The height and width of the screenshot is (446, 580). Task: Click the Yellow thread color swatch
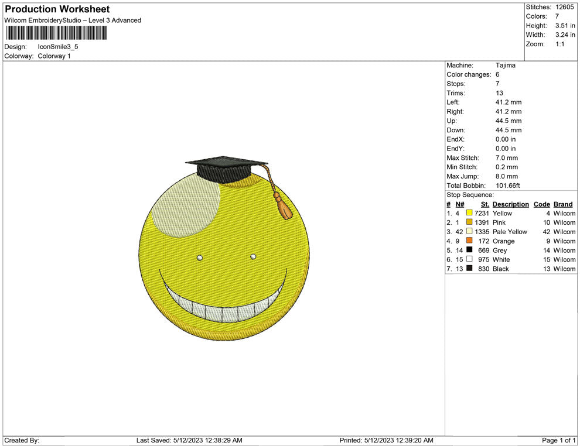pos(469,212)
